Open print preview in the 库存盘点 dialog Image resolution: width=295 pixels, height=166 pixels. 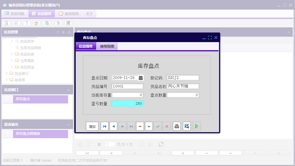tap(186, 126)
